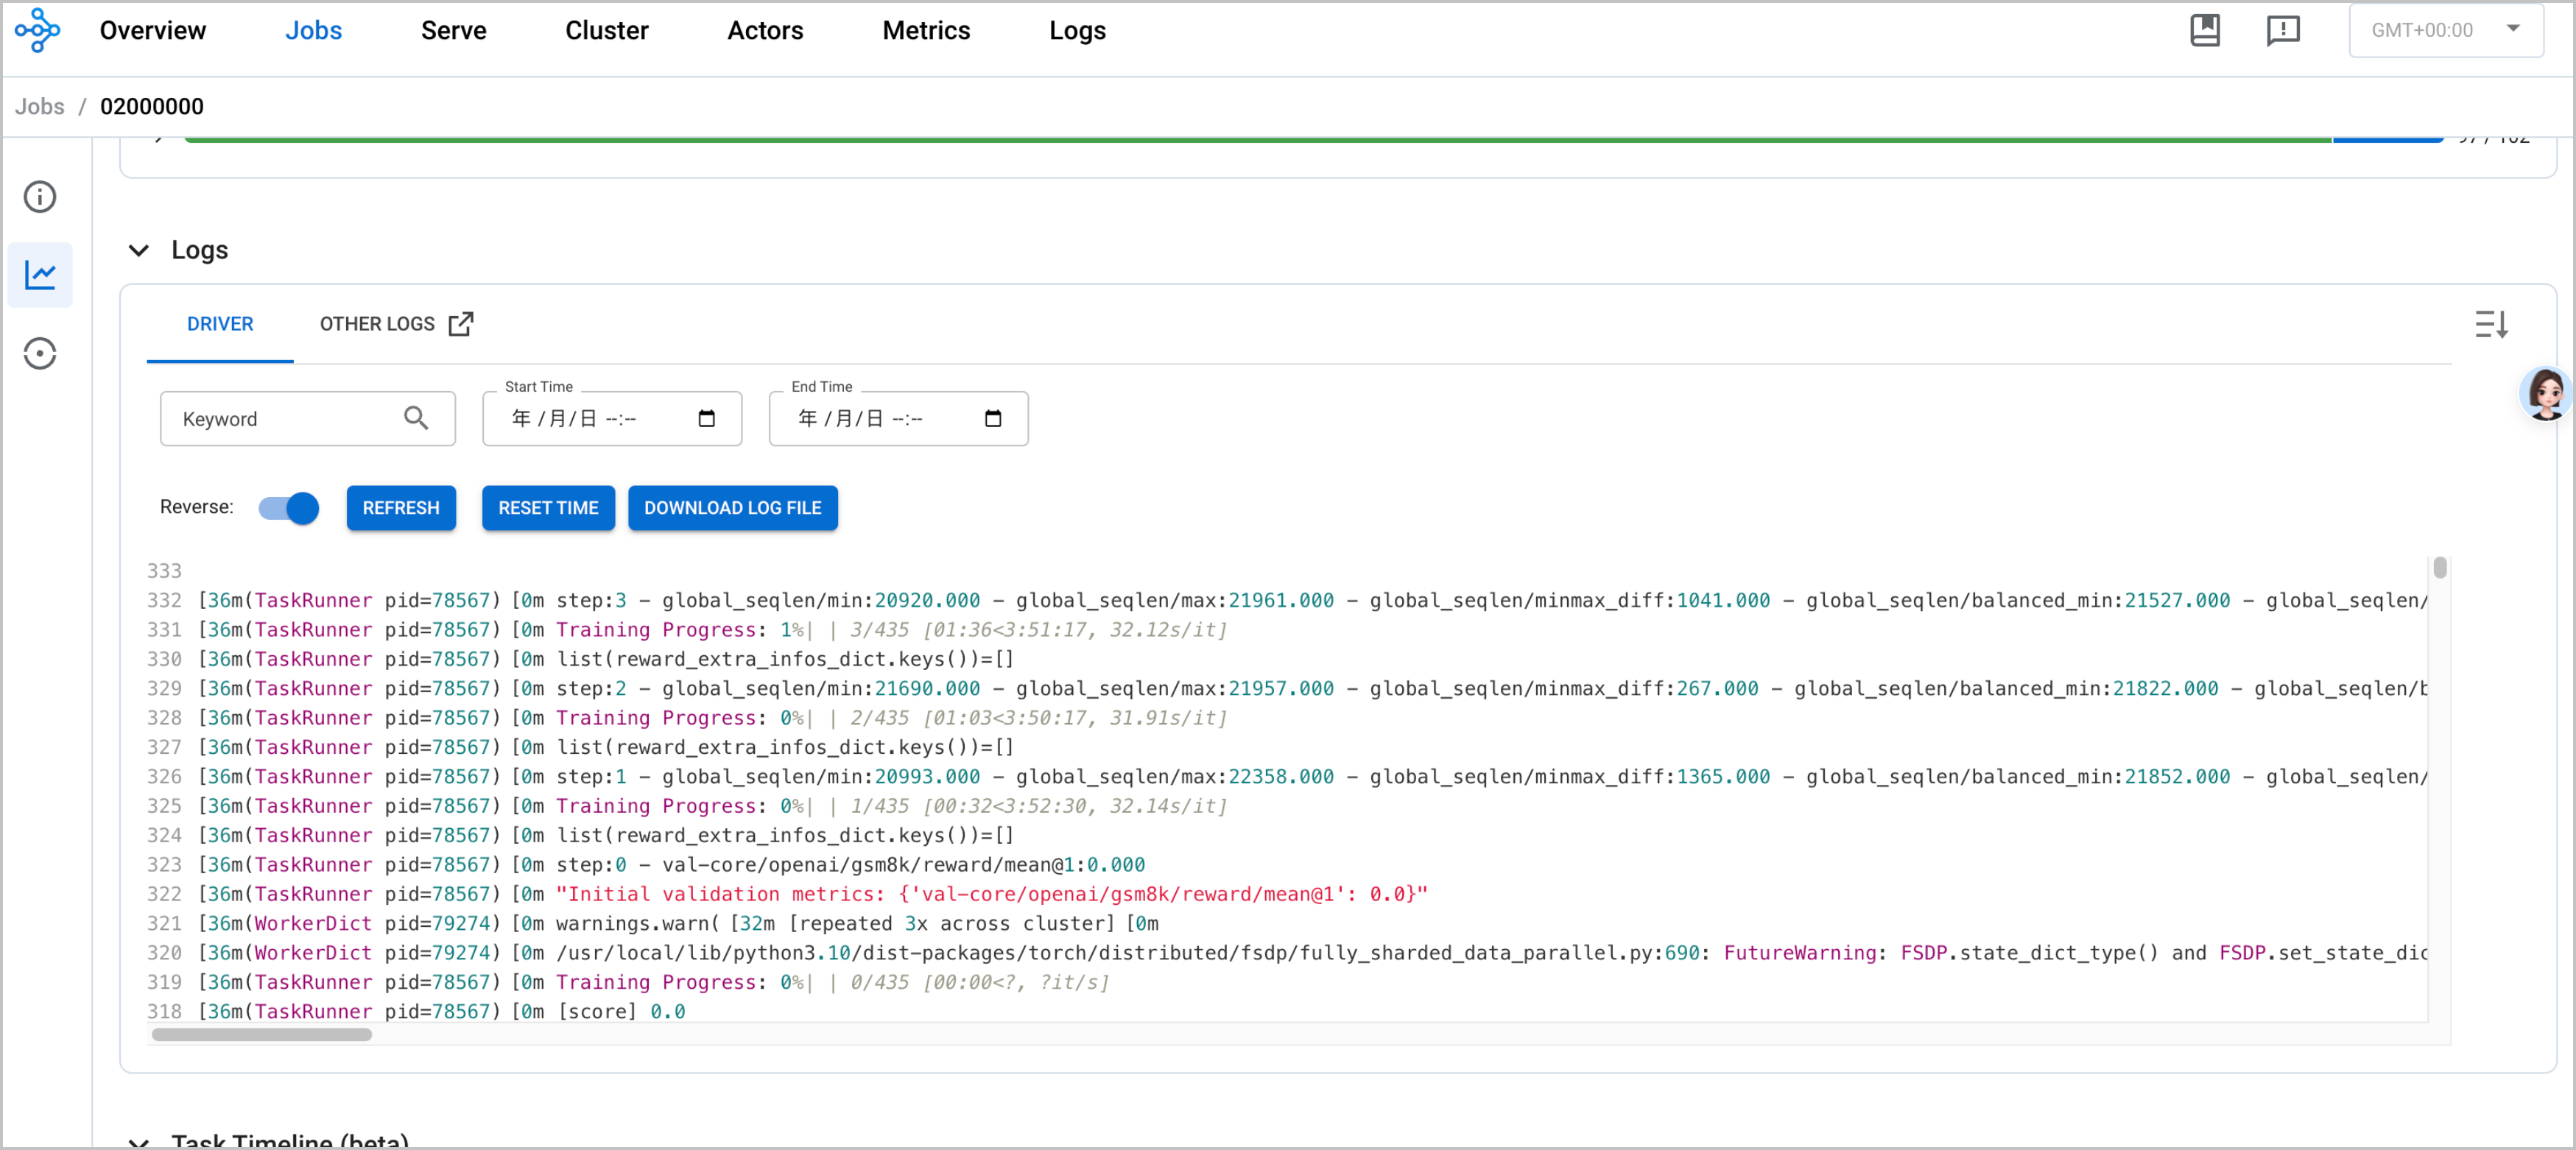Go to the Actors tab
This screenshot has height=1150, width=2576.
pyautogui.click(x=765, y=30)
